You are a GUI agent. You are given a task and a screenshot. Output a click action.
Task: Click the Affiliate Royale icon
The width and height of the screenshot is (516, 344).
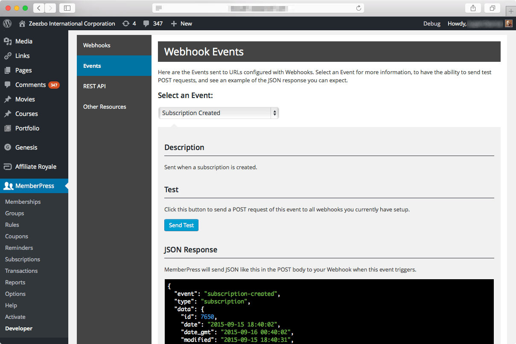(8, 167)
